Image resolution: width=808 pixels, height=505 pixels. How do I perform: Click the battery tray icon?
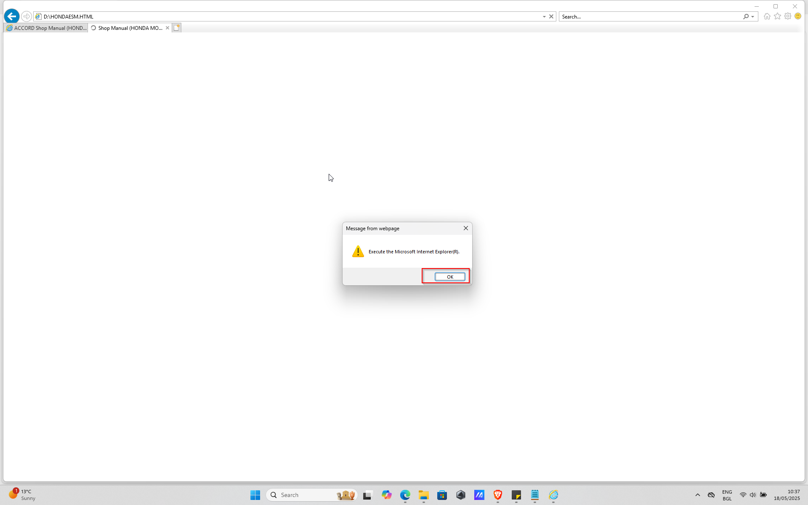pyautogui.click(x=763, y=495)
